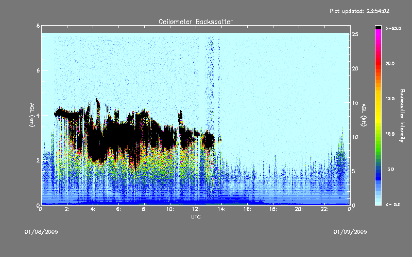Select the 'UTC' x-axis label
Image resolution: width=412 pixels, height=257 pixels.
pyautogui.click(x=196, y=216)
